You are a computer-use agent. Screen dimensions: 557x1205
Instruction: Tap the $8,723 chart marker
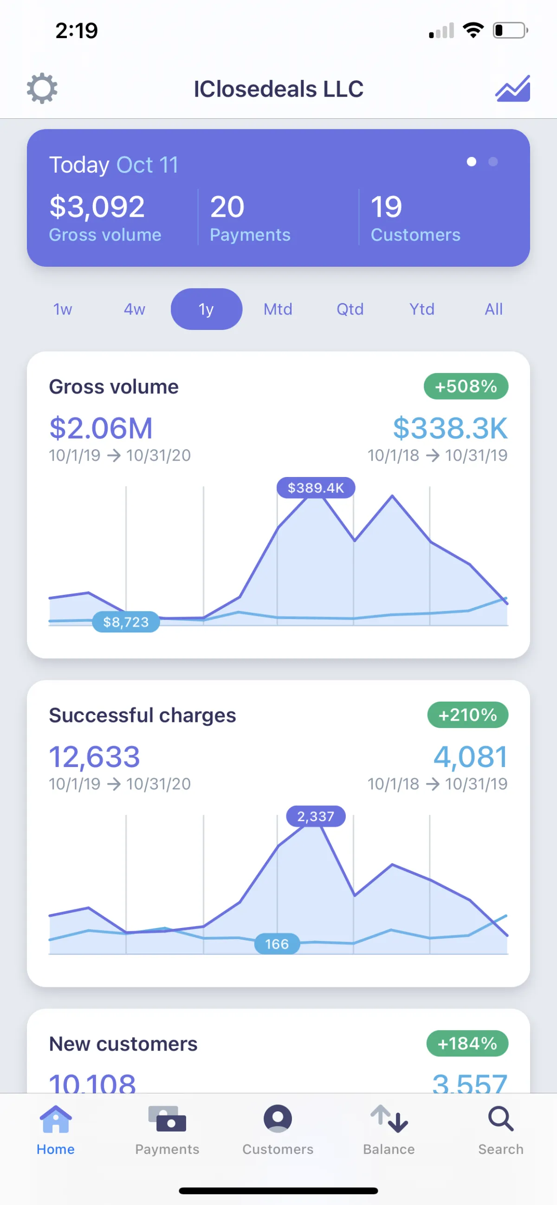point(126,622)
